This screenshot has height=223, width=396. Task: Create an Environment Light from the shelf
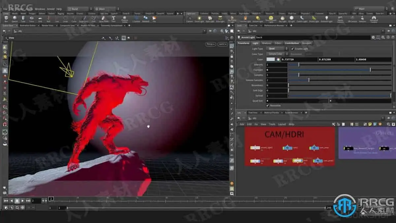(x=271, y=19)
